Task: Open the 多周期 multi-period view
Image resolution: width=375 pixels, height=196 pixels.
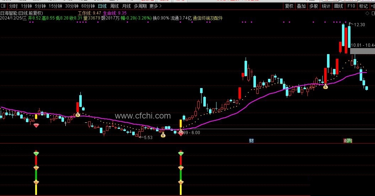Action: pos(140,6)
